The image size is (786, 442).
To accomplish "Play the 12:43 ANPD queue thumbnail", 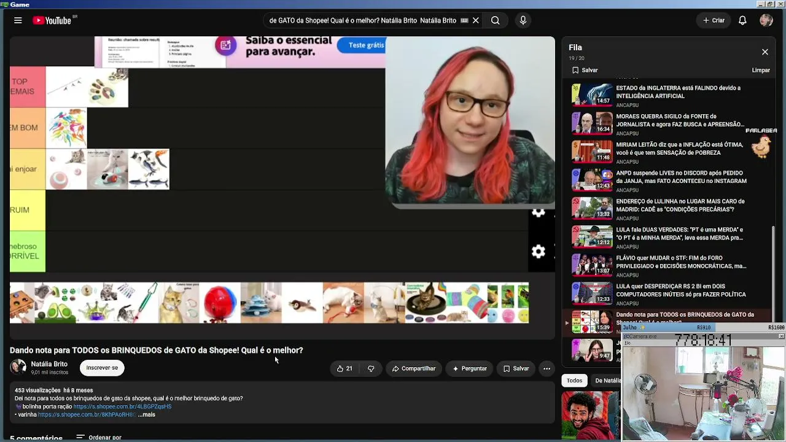I will 592,179.
